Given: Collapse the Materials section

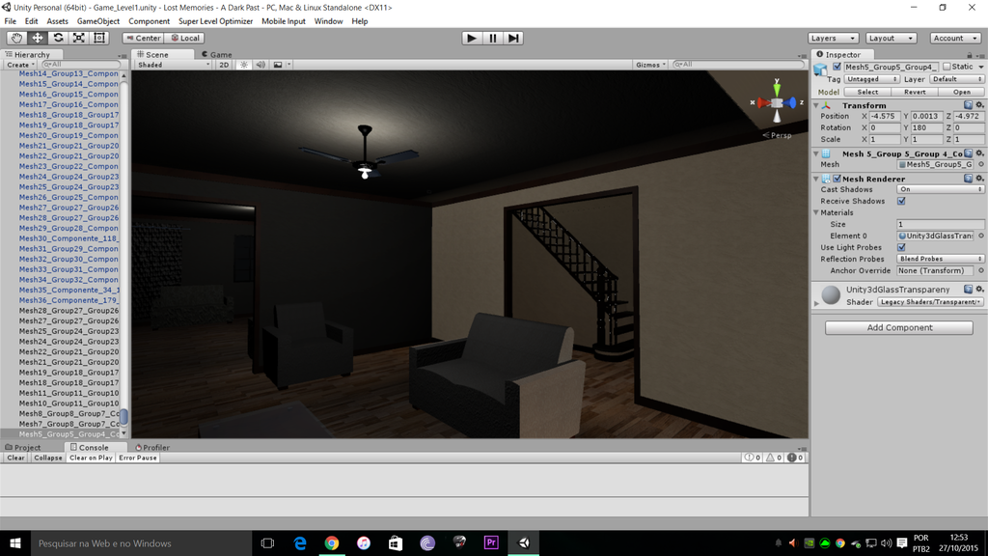Looking at the screenshot, I should [816, 213].
